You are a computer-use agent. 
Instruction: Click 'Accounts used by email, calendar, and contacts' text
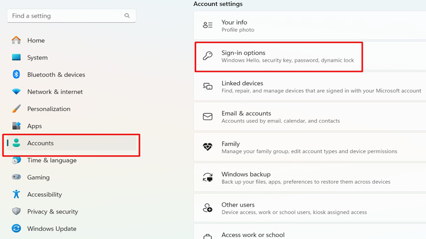(281, 121)
